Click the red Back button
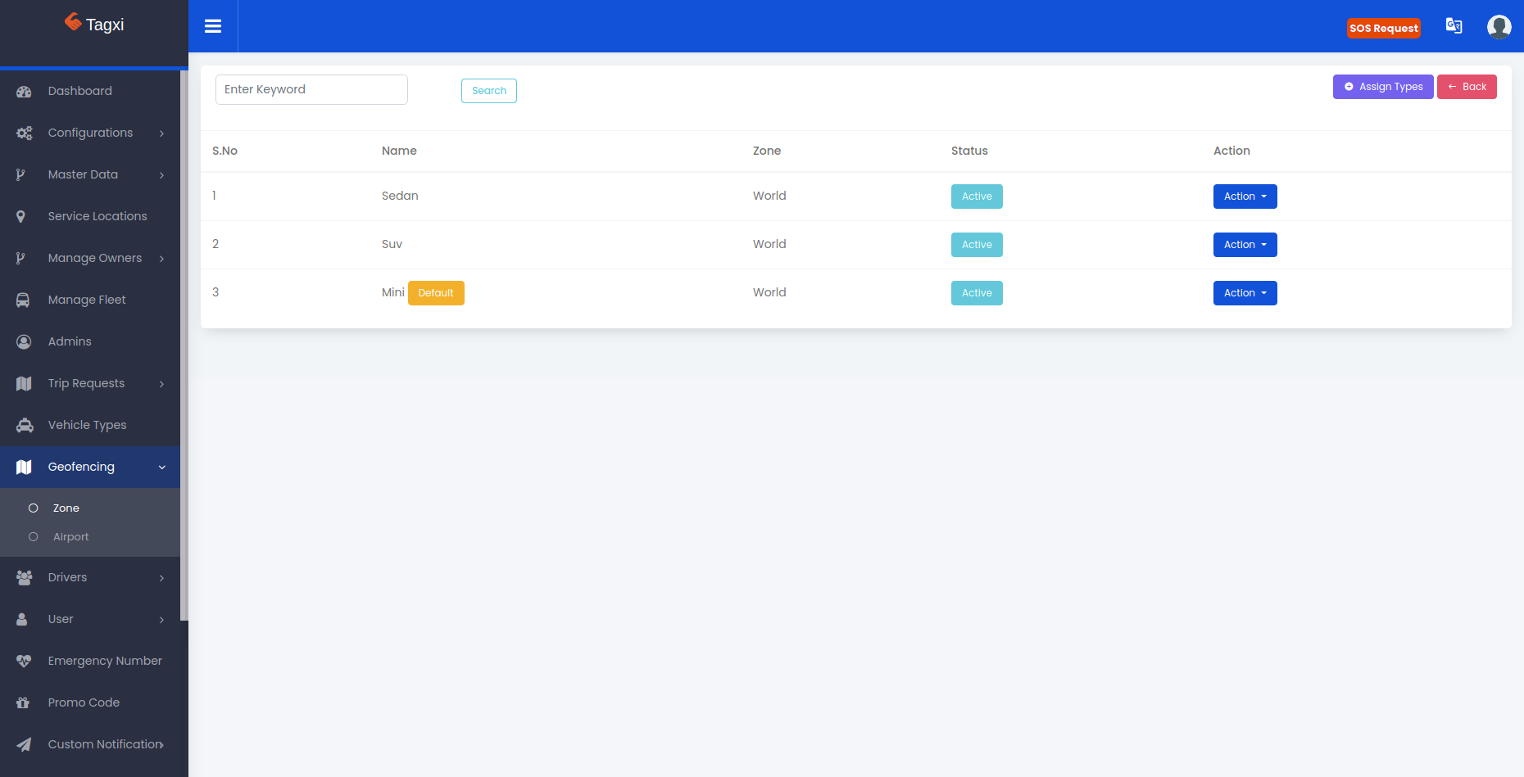This screenshot has height=777, width=1524. tap(1466, 87)
